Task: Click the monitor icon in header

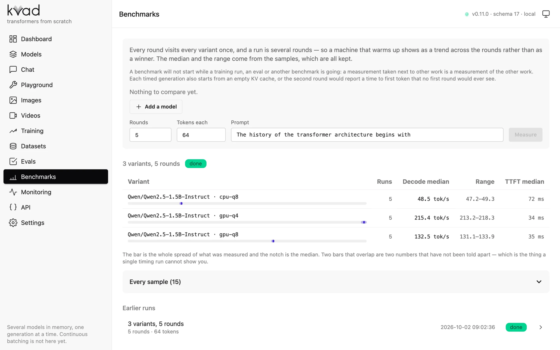Action: coord(546,14)
